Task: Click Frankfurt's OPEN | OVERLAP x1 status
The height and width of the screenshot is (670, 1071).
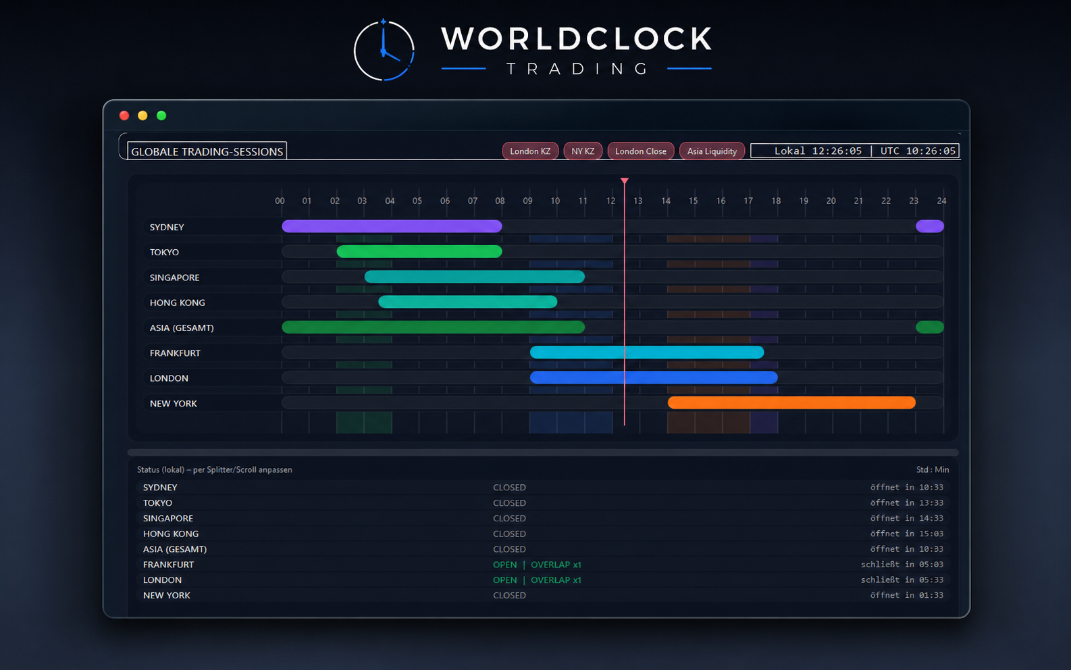Action: click(537, 565)
